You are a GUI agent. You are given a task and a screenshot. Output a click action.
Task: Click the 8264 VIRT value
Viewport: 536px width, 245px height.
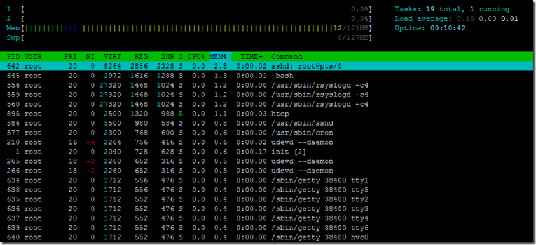coord(112,66)
